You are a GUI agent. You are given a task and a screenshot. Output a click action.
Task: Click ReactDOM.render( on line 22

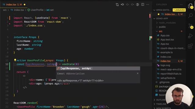pyautogui.click(x=26, y=103)
